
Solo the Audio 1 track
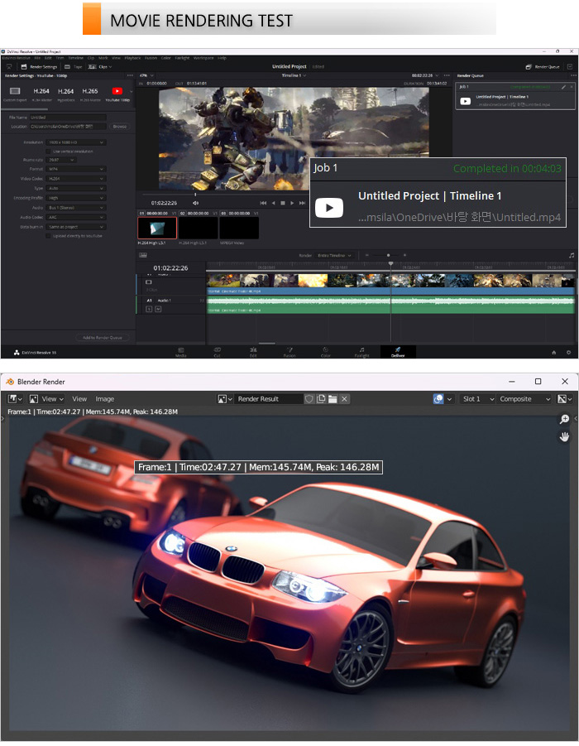[x=149, y=310]
